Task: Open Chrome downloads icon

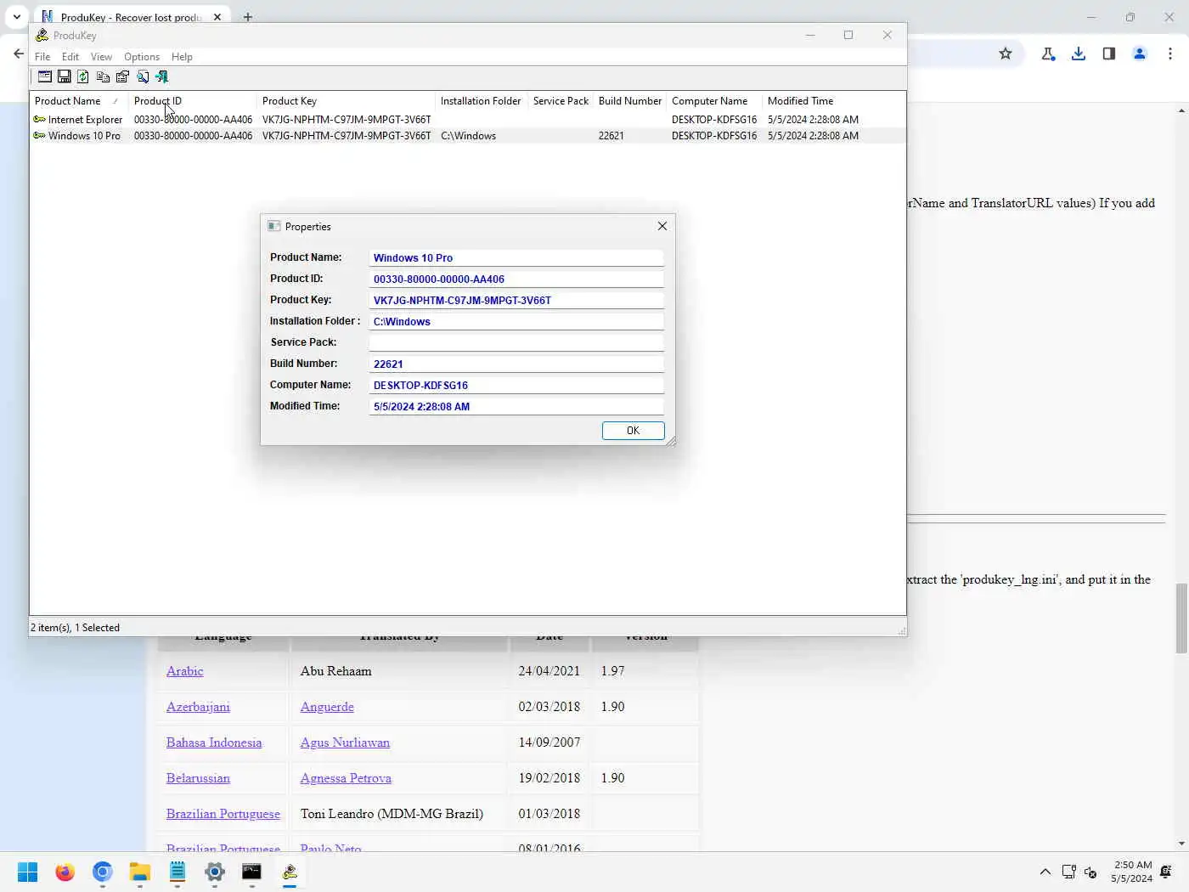Action: tap(1079, 54)
